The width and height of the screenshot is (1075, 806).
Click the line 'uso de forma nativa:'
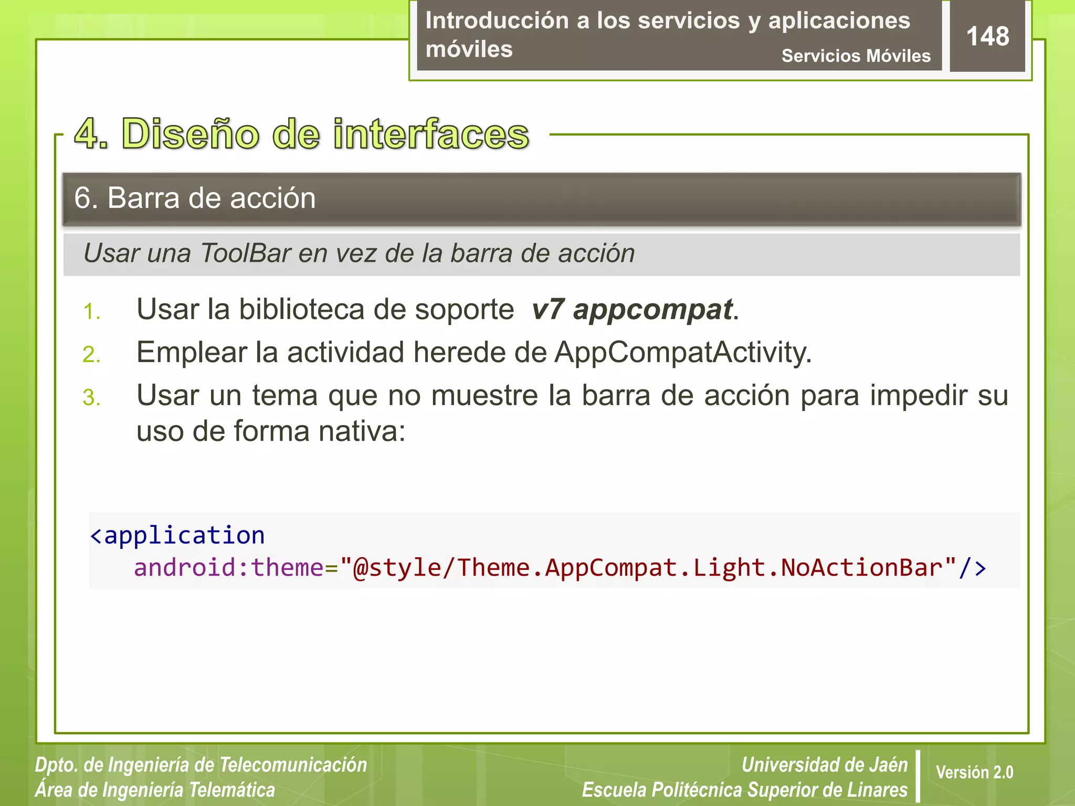(271, 431)
